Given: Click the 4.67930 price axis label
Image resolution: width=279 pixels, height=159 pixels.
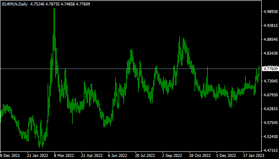Looking at the screenshot, I should click(271, 95).
